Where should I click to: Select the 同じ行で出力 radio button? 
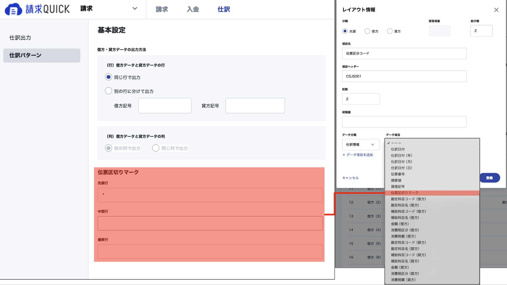coord(108,77)
